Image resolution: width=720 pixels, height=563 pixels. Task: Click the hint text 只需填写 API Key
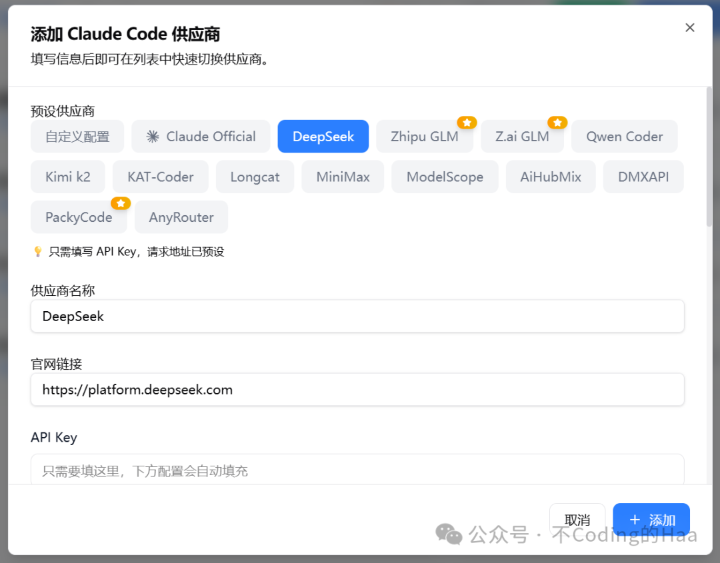click(x=137, y=251)
